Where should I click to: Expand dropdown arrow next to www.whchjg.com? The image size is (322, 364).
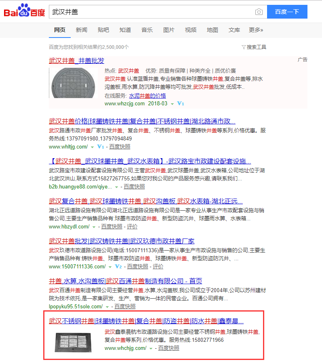151,348
